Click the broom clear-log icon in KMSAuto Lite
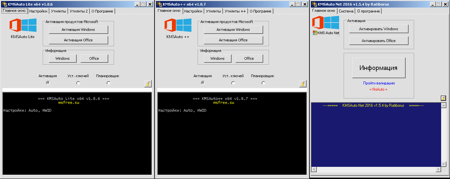Screen dimensions: 450x179 pos(148,84)
